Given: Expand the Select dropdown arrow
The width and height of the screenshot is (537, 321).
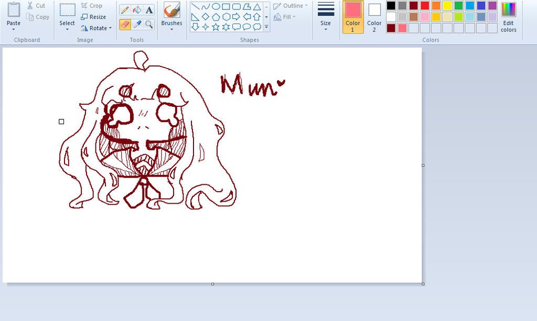Looking at the screenshot, I should click(67, 29).
